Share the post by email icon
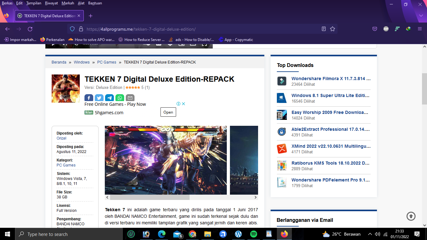This screenshot has width=427, height=240. 130,98
